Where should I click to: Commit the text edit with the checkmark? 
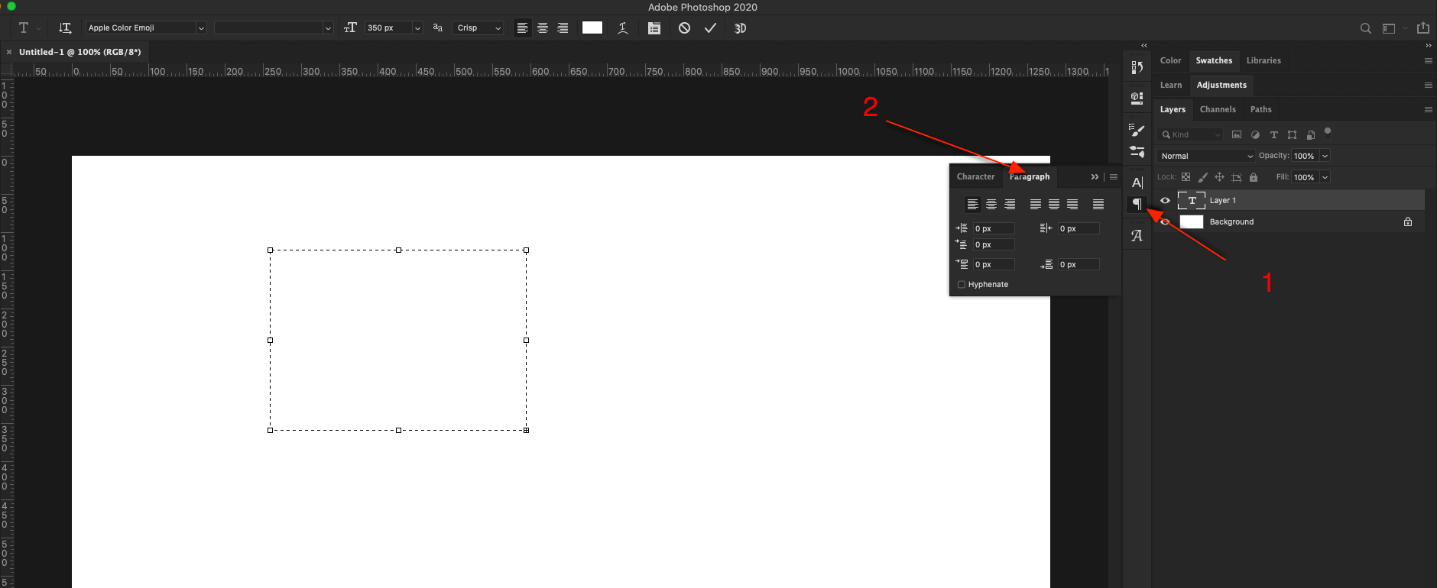[710, 28]
